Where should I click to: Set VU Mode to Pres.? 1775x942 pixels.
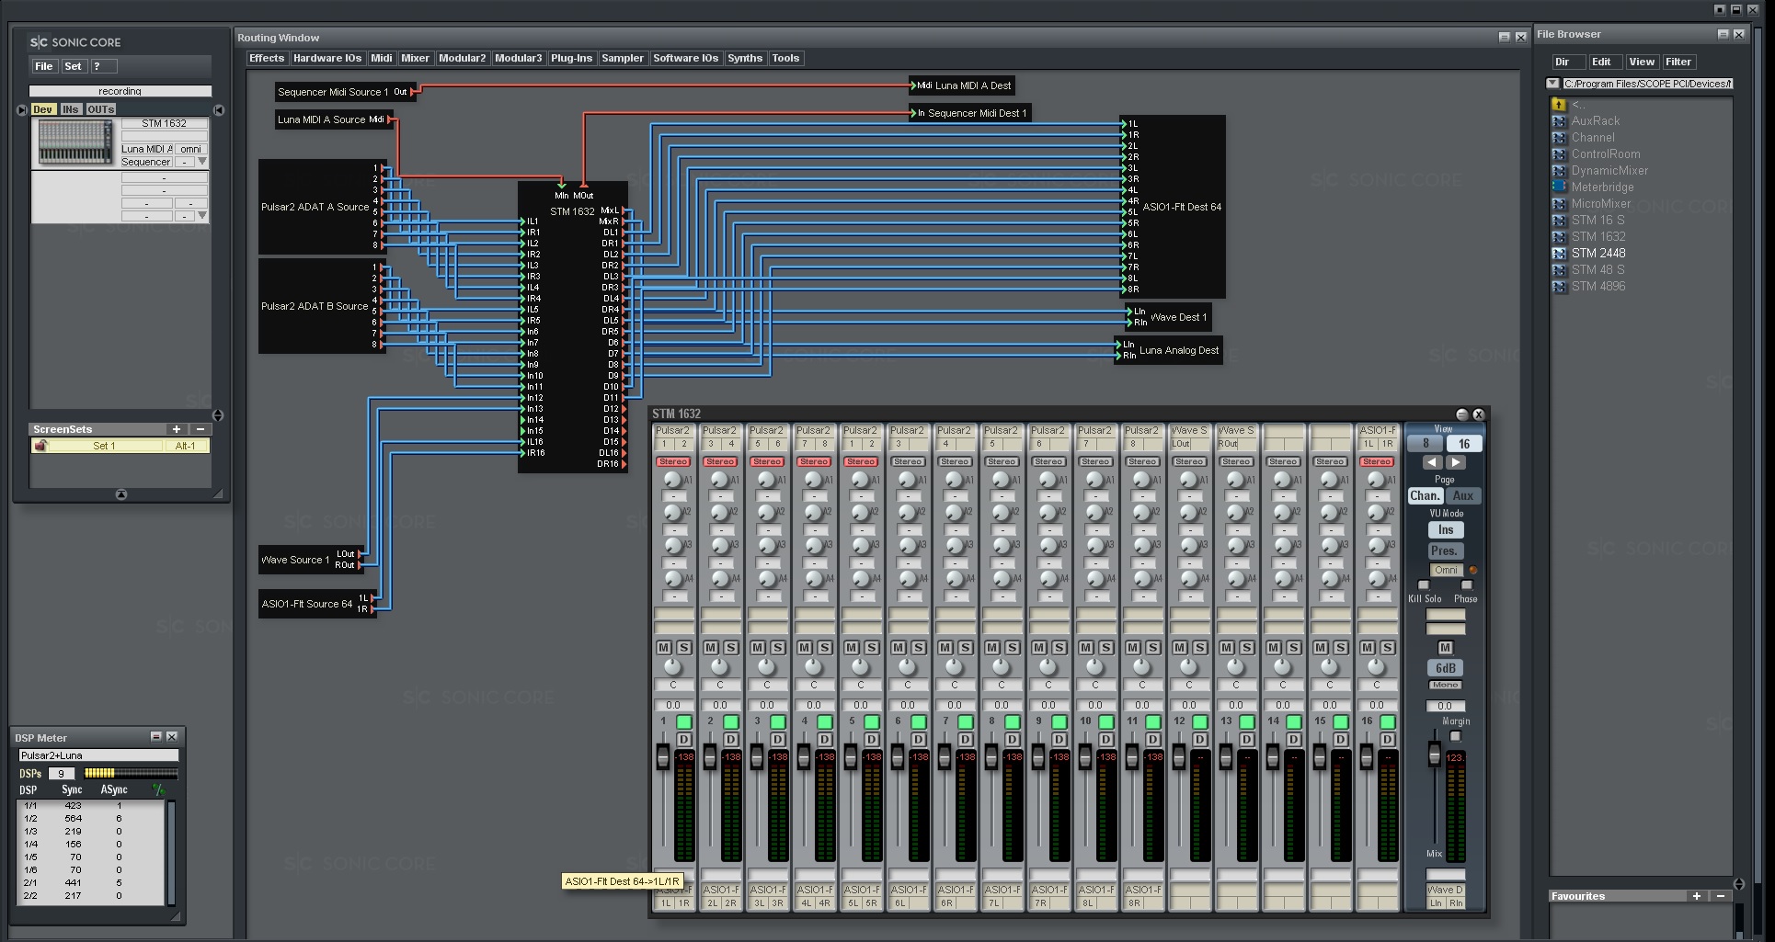tap(1445, 550)
